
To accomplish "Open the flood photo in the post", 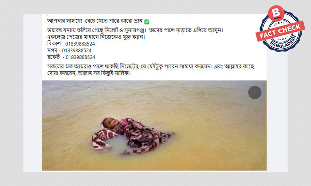I will click(x=154, y=126).
